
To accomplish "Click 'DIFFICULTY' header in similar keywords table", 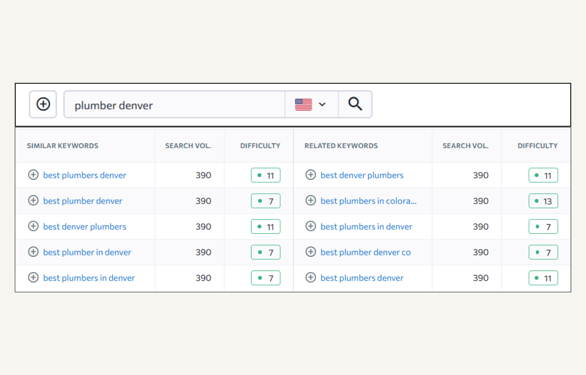I will click(260, 146).
